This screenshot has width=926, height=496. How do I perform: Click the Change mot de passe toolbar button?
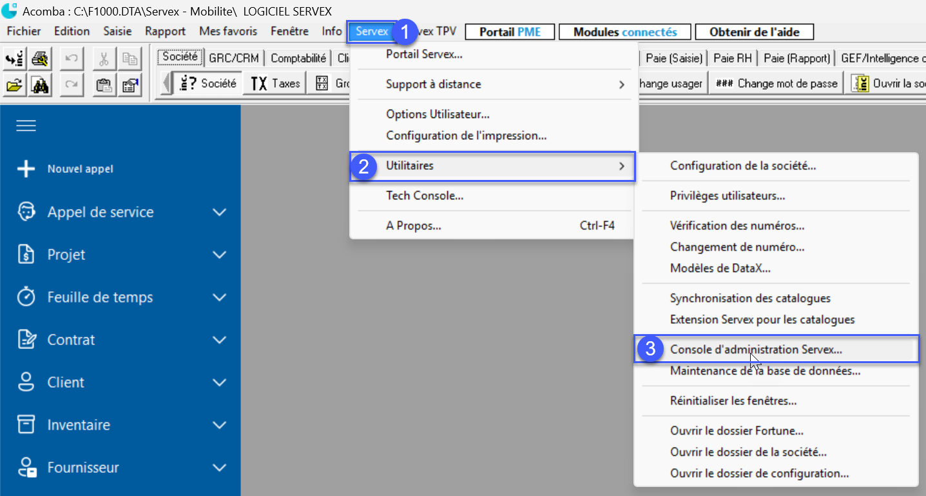pyautogui.click(x=776, y=83)
